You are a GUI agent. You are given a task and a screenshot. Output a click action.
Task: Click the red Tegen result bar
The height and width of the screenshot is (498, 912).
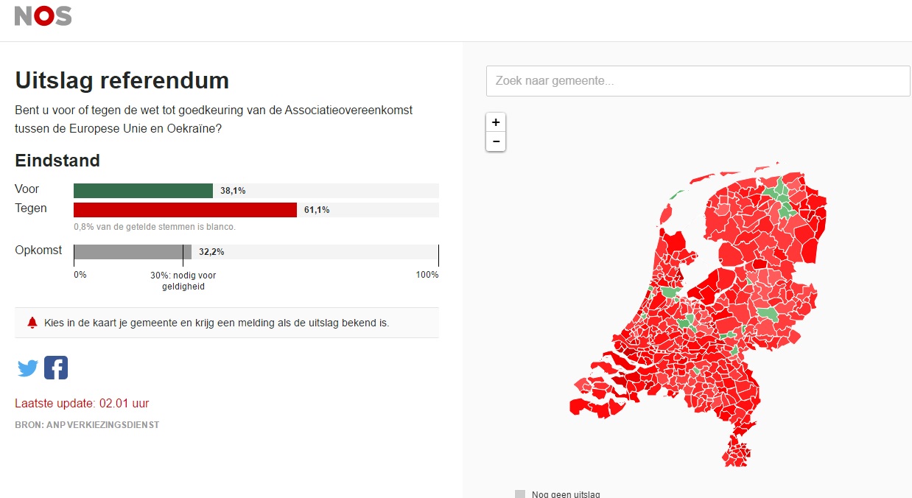click(x=185, y=210)
